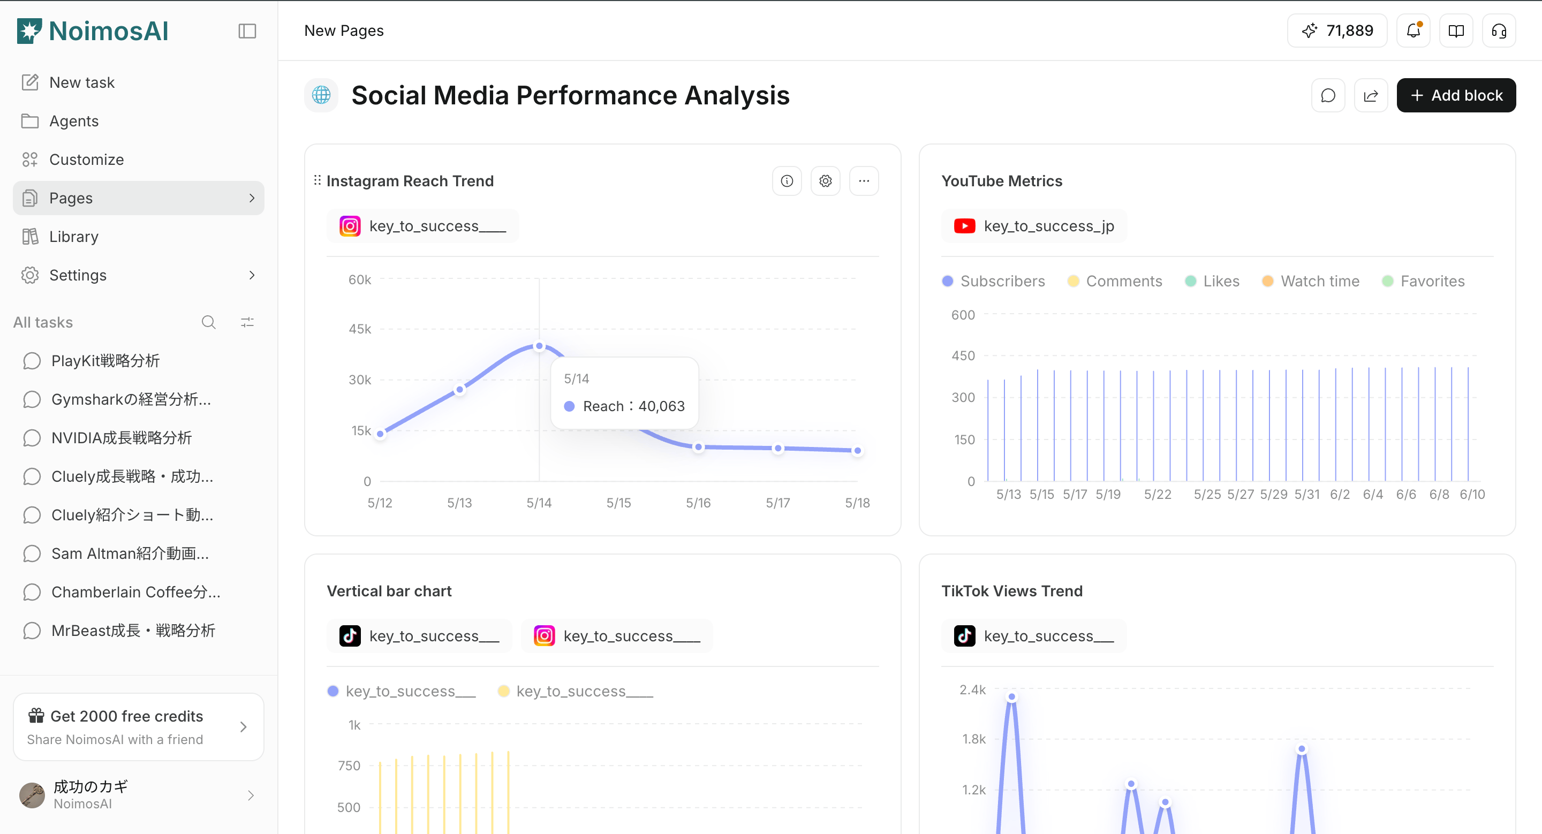Open the PlayKit戦略分析 task

138,361
